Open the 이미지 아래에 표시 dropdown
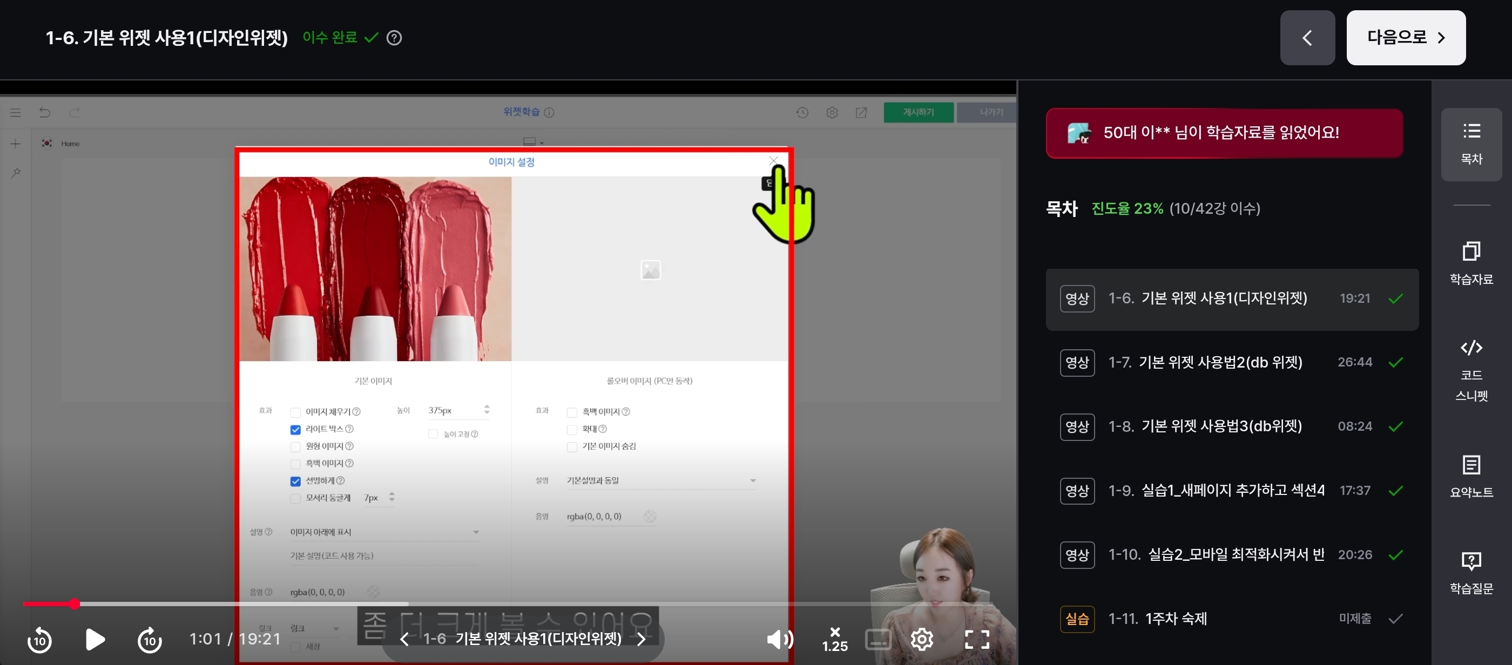Image resolution: width=1512 pixels, height=665 pixels. [x=384, y=532]
